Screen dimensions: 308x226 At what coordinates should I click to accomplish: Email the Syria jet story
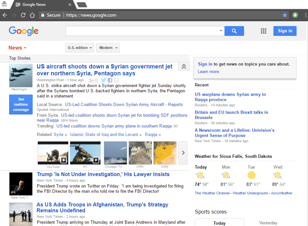[116, 80]
